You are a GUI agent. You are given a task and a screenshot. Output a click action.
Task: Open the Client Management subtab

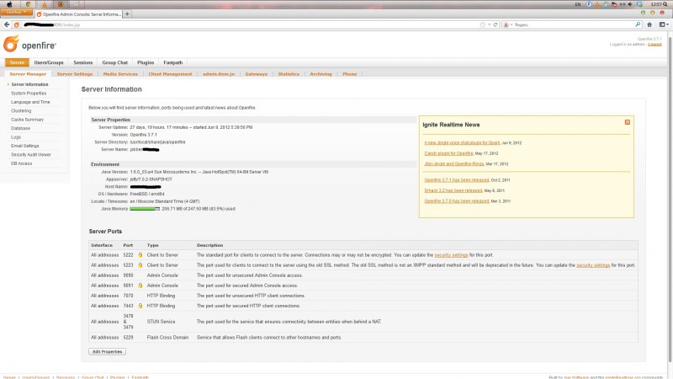coord(171,74)
